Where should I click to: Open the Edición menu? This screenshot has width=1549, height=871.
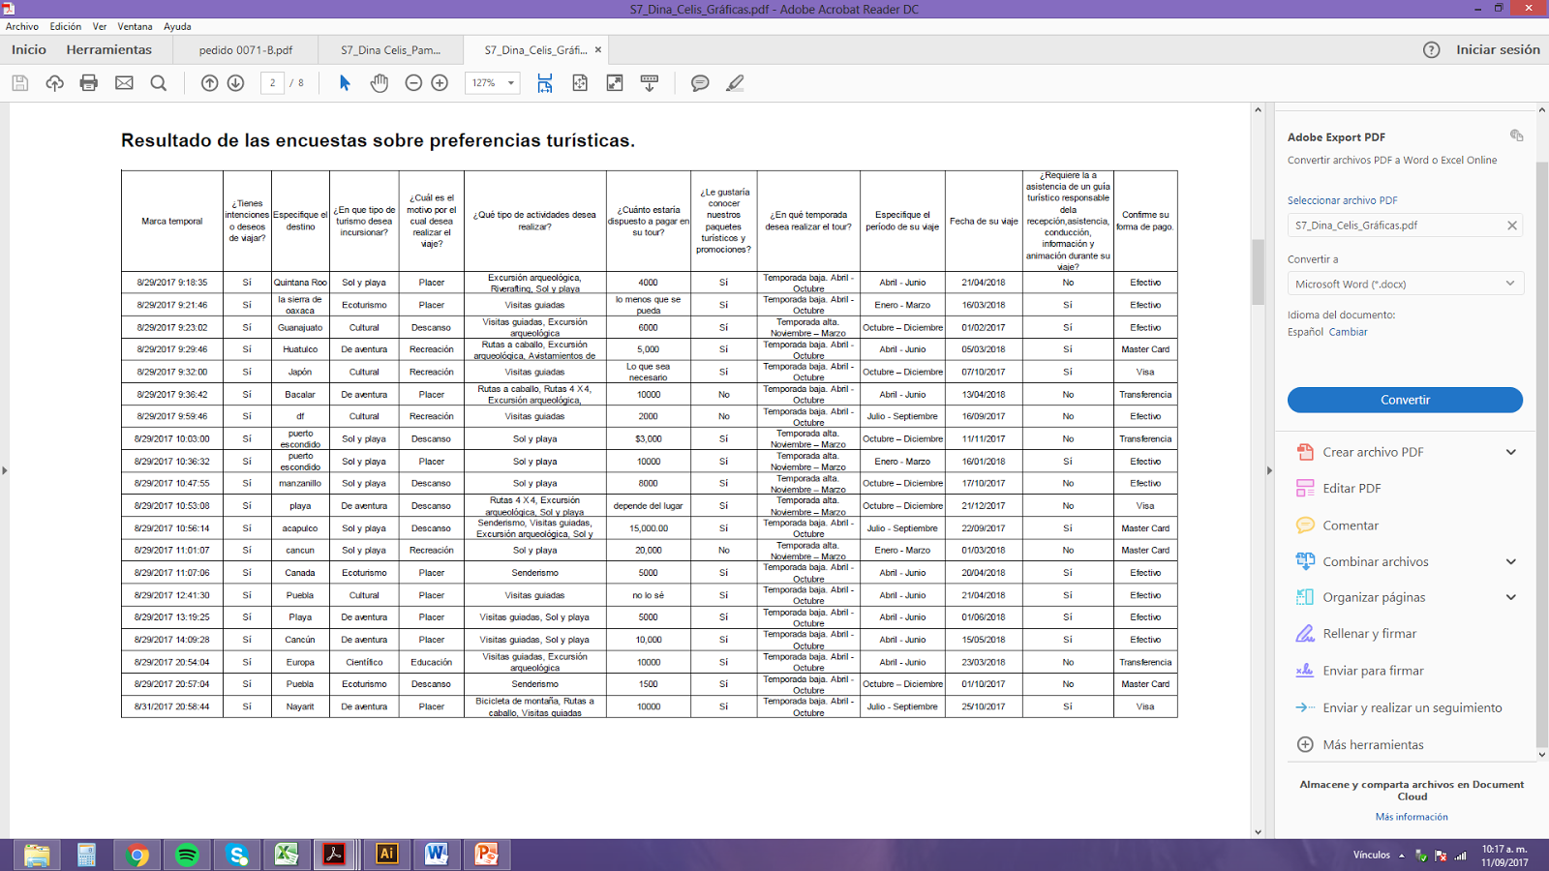click(66, 27)
